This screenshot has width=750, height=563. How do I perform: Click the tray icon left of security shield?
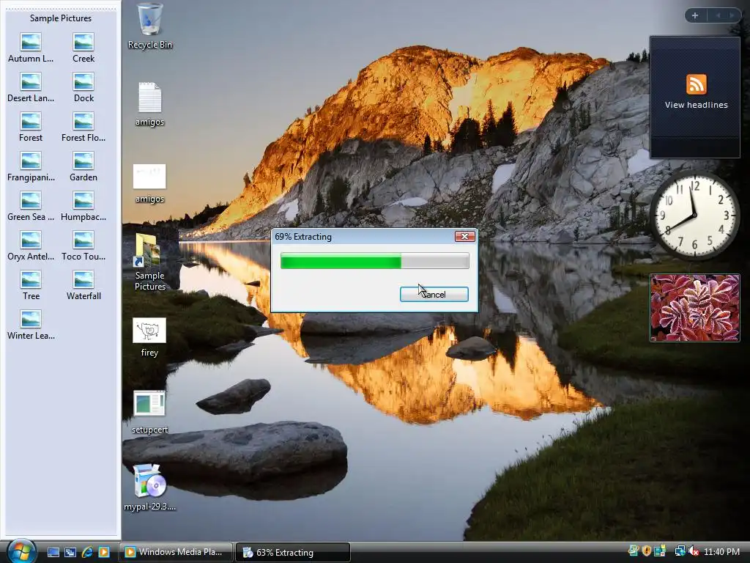[x=634, y=551]
